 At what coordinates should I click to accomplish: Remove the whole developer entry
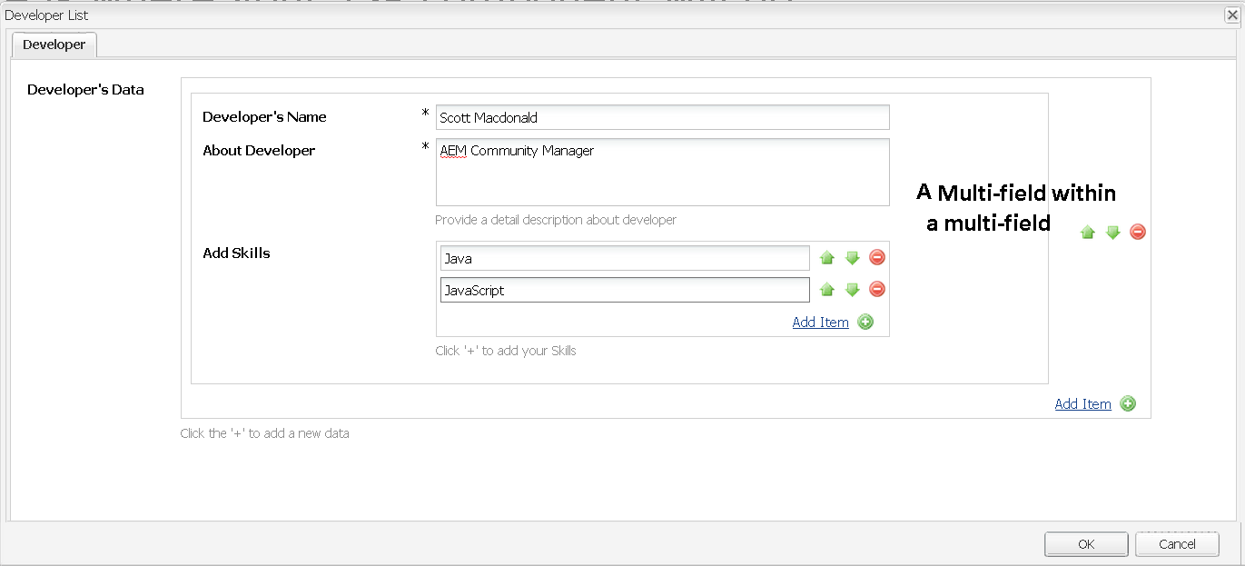[x=1138, y=233]
